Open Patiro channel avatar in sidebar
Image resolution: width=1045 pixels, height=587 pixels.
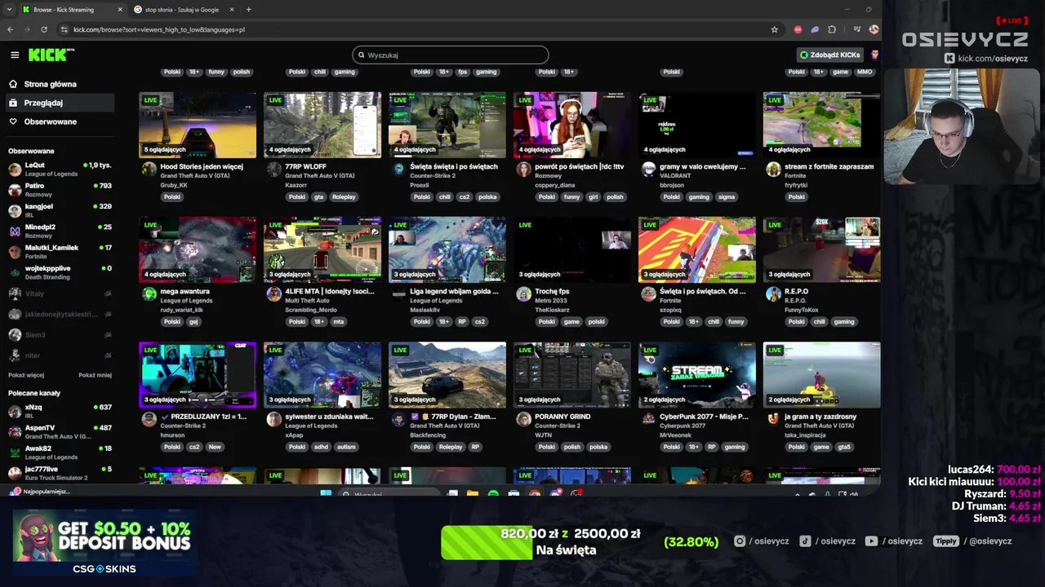[x=15, y=190]
